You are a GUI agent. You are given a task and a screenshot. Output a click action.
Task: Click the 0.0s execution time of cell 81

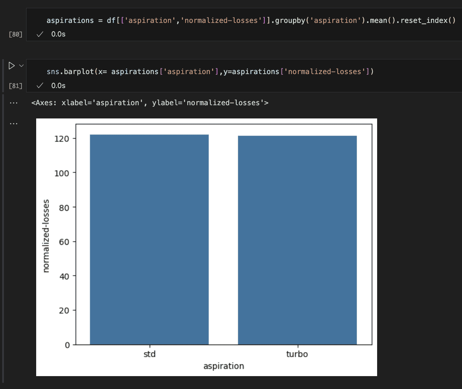58,86
